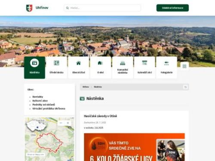Click the Uhřínov coat of arms logo
Viewport: 215px width, 161px height.
coord(29,8)
